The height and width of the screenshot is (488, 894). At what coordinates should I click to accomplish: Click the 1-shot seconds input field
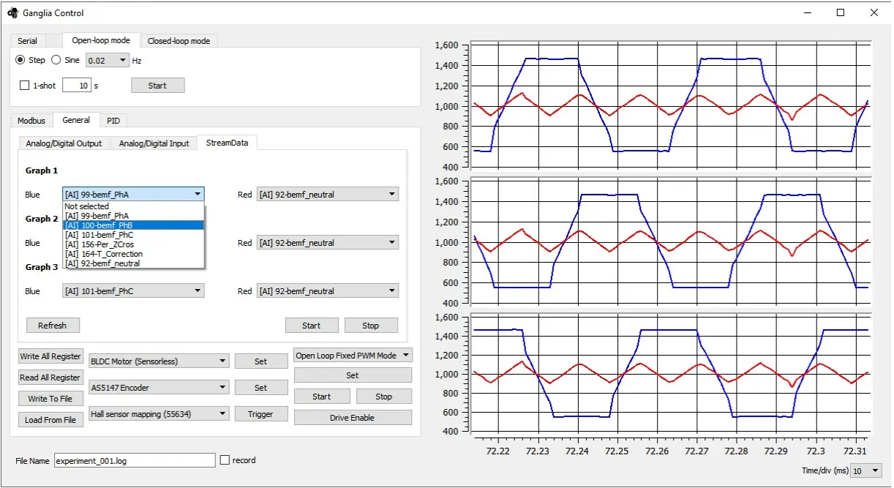point(77,86)
